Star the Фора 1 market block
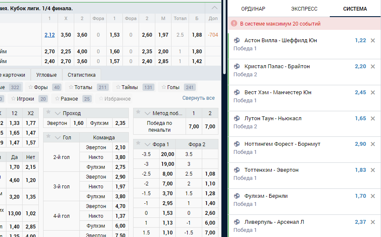This screenshot has height=237, width=381. 138,143
